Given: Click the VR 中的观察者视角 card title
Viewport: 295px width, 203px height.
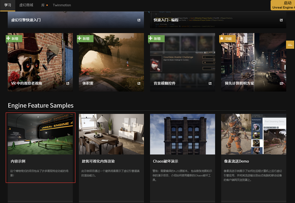Looking at the screenshot, I should 27,83.
